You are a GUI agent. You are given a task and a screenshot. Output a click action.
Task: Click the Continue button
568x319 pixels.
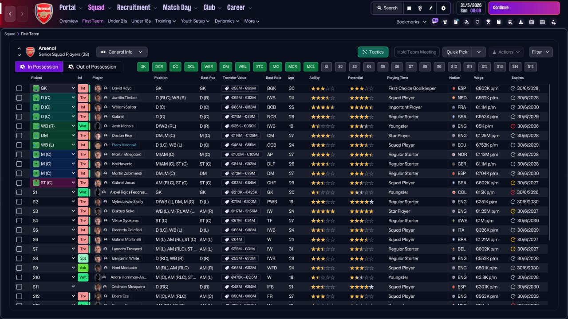[524, 8]
